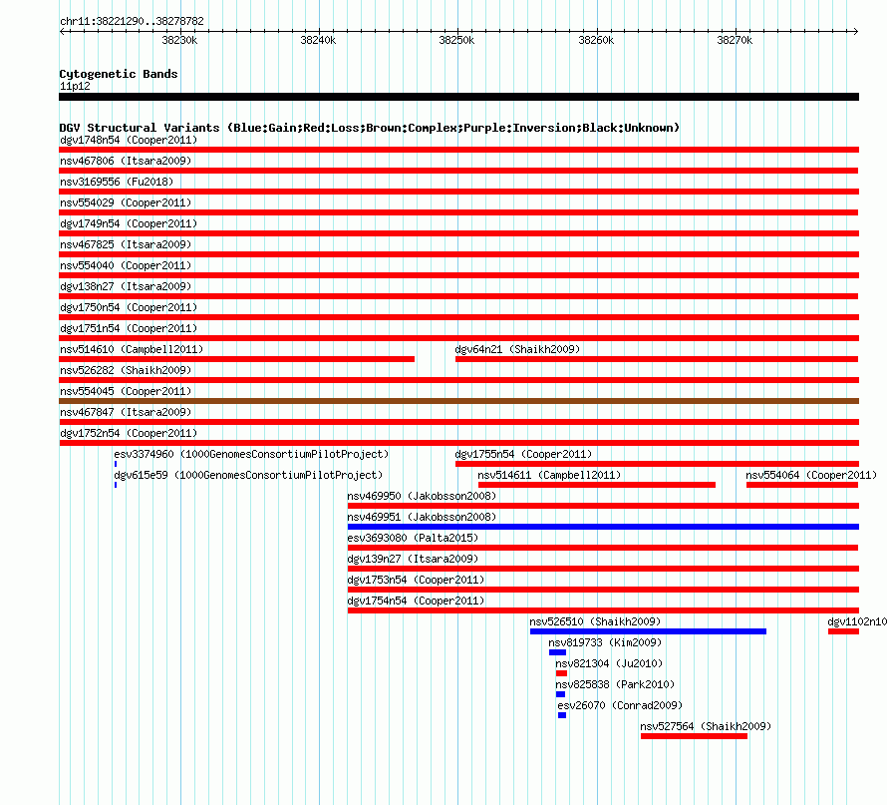Click the Cytogenetic Bands track title
This screenshot has height=805, width=887.
tap(119, 74)
